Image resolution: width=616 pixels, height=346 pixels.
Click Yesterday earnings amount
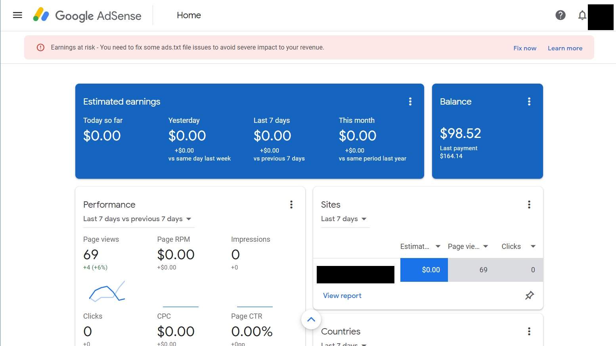pyautogui.click(x=187, y=136)
